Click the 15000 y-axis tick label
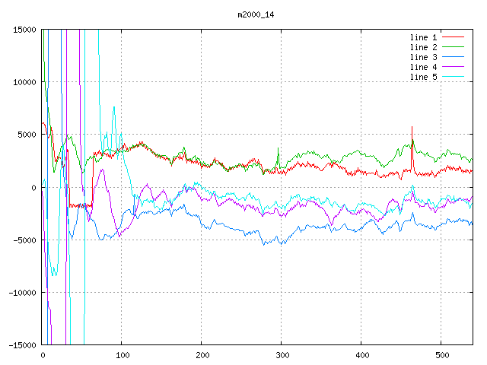487x365 pixels. click(23, 30)
